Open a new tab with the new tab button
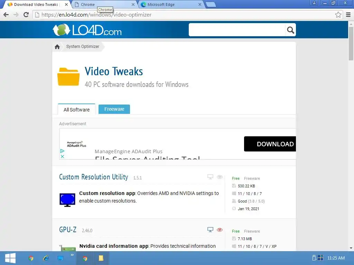This screenshot has width=354, height=265. coord(211,5)
